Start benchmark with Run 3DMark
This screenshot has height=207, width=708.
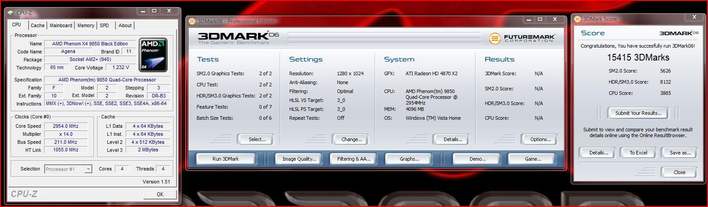(x=226, y=159)
